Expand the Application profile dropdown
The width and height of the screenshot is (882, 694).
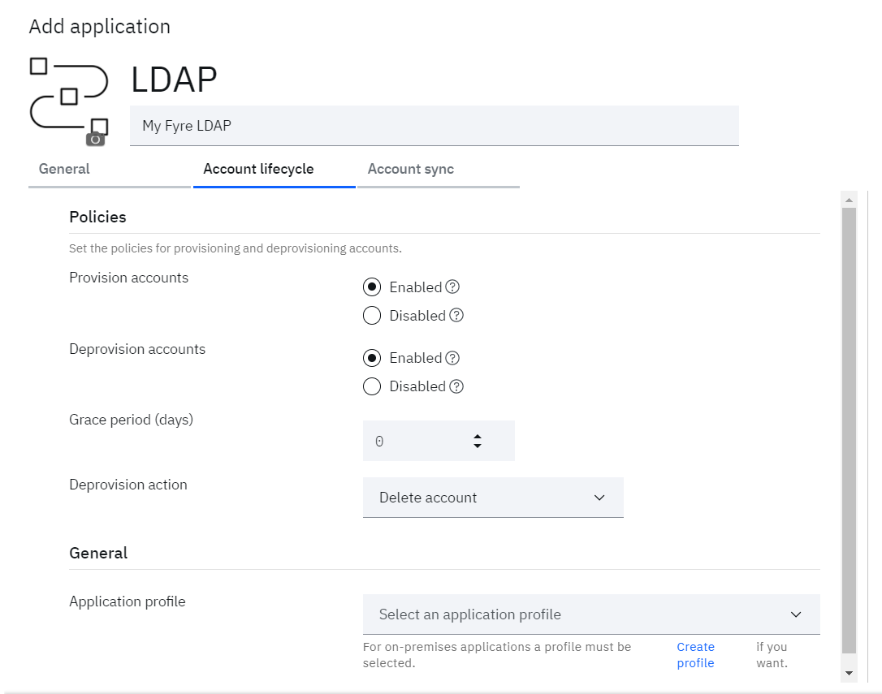pos(591,614)
